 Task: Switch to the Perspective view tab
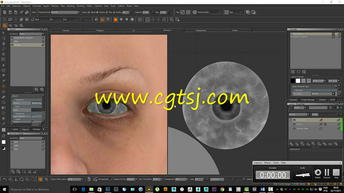[x=201, y=30]
